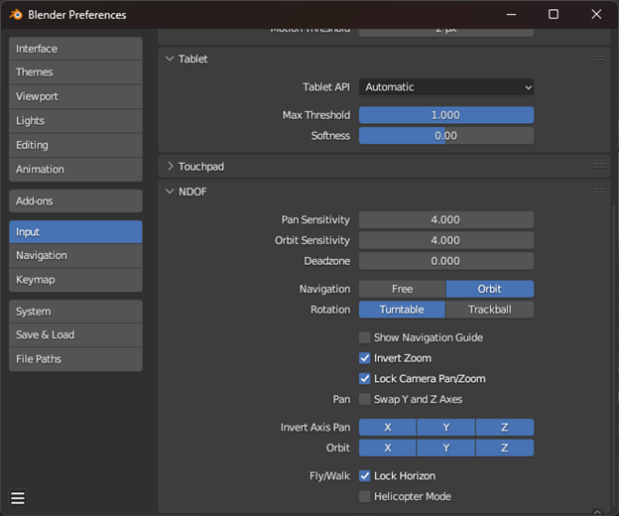Click the Pan Sensitivity value field
The width and height of the screenshot is (619, 516).
coord(445,219)
